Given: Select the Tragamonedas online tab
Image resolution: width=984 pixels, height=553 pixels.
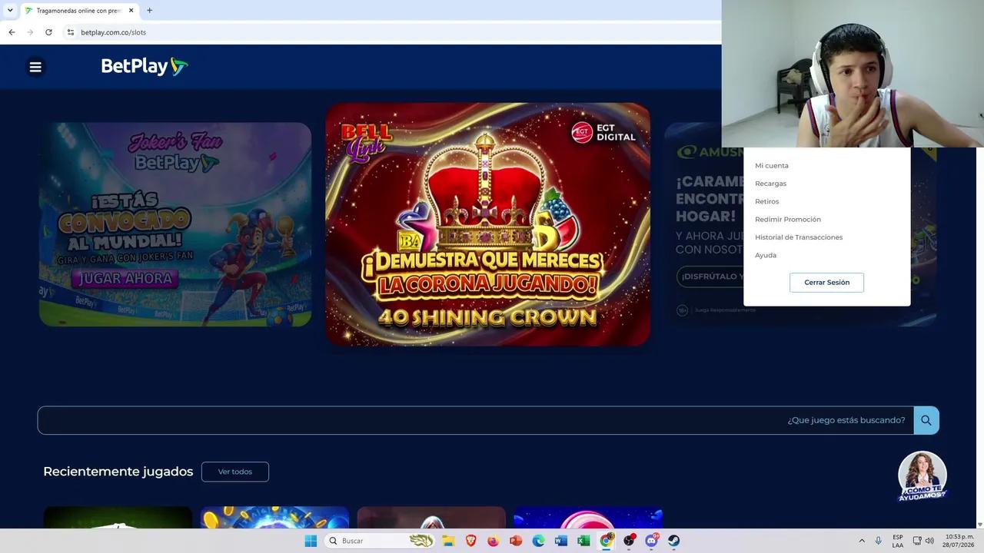Looking at the screenshot, I should [x=78, y=11].
